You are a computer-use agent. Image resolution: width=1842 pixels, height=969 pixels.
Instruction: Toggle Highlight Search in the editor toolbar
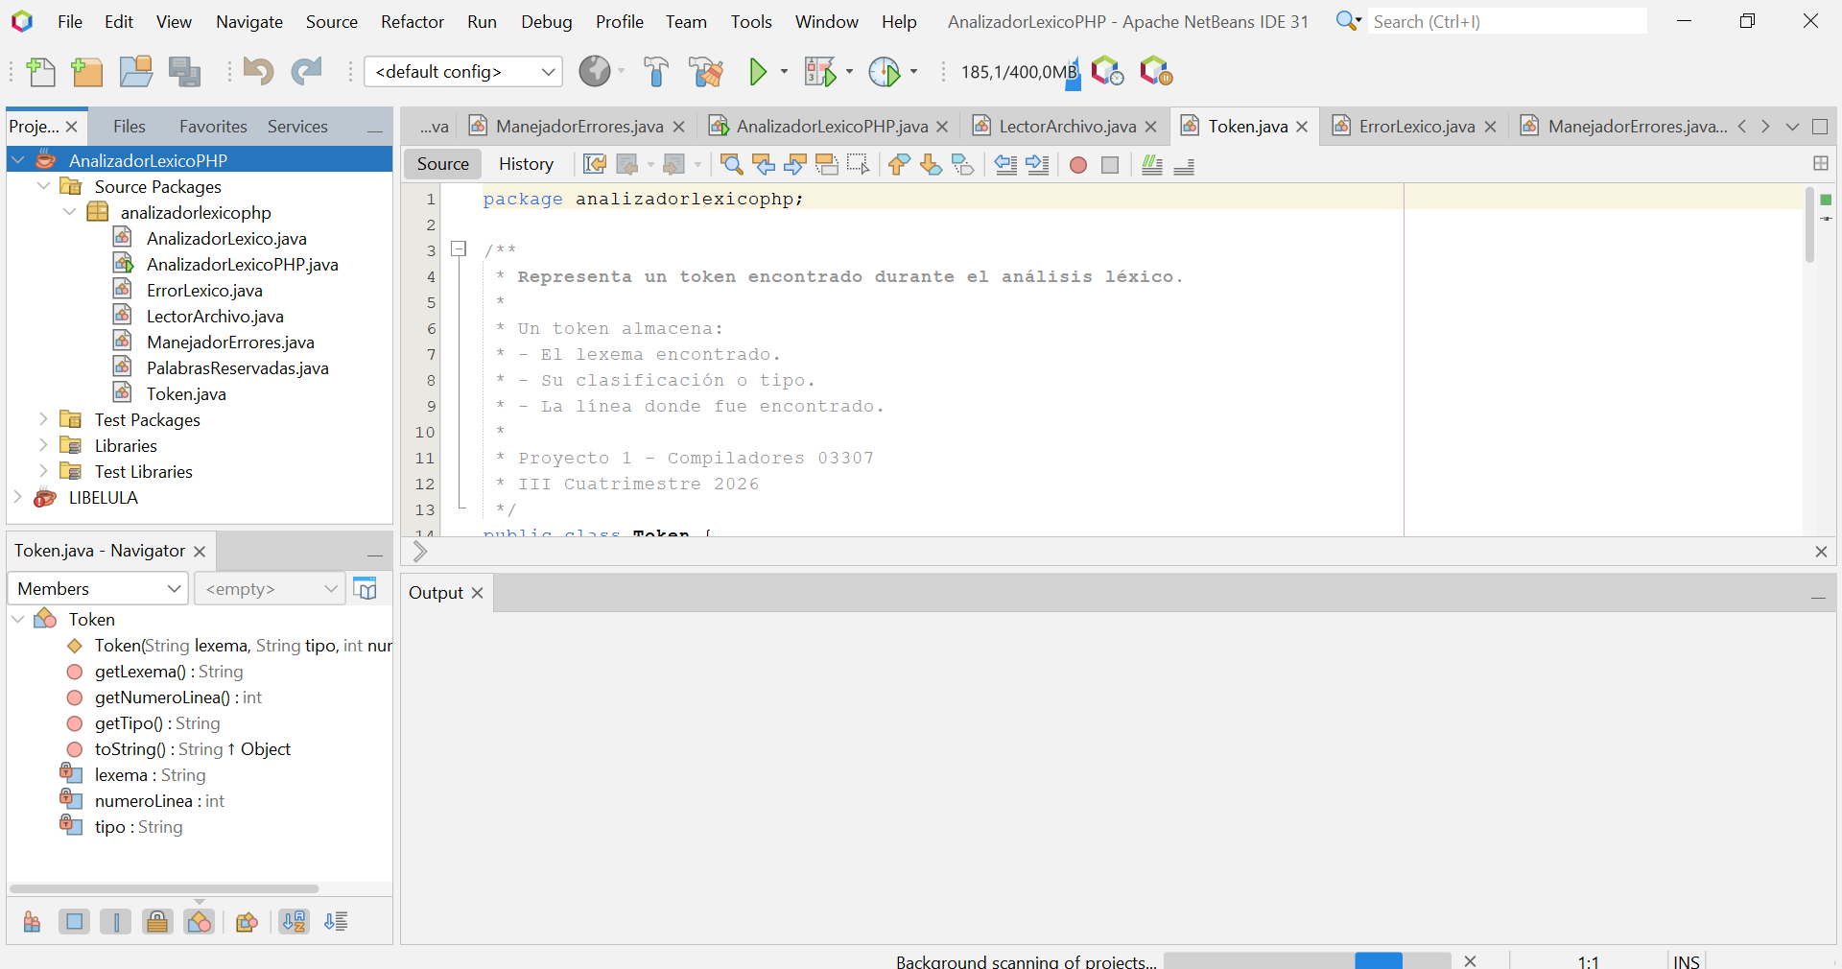click(x=826, y=165)
